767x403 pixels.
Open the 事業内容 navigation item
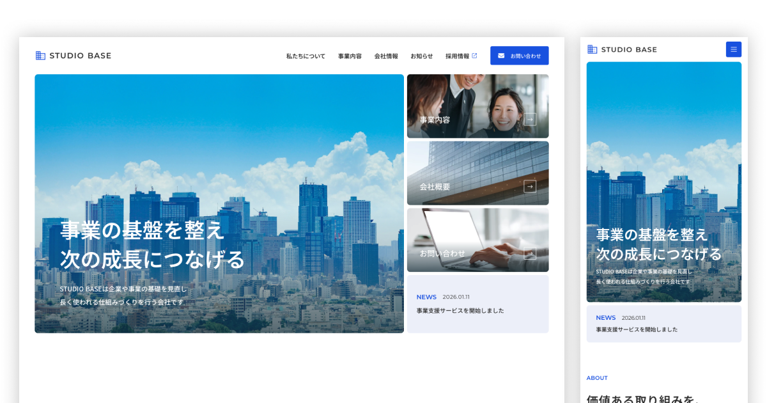coord(349,56)
